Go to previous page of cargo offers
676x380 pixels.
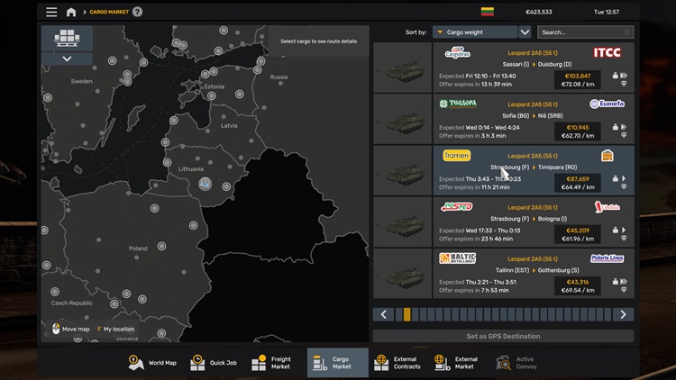tap(384, 314)
